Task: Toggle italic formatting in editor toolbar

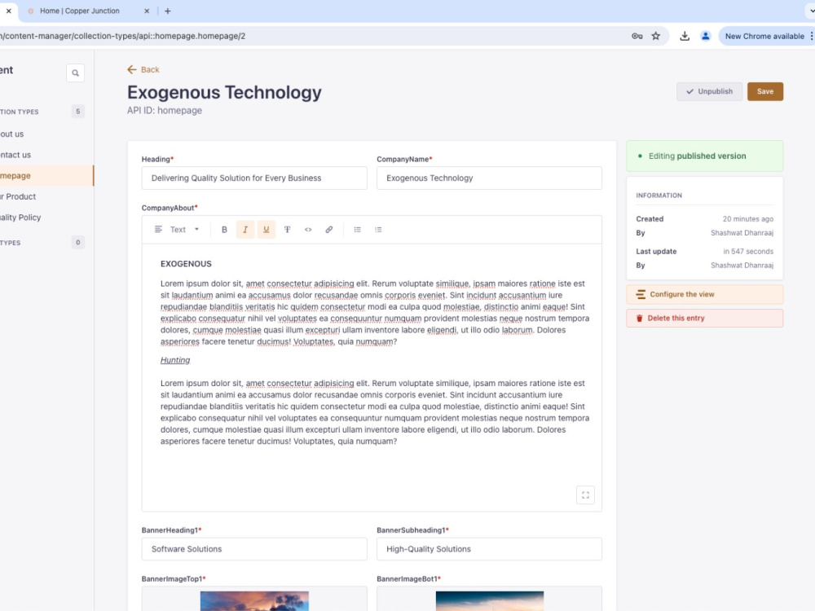Action: click(245, 230)
